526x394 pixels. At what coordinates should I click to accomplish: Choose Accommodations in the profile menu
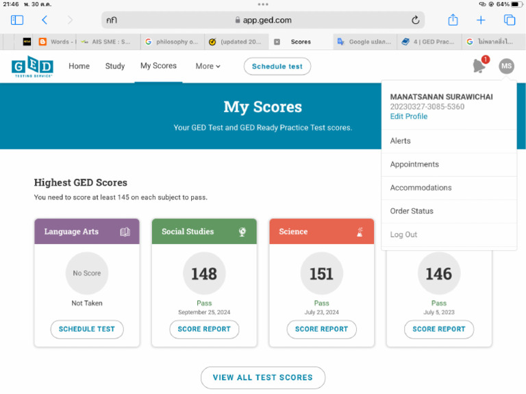(x=421, y=188)
